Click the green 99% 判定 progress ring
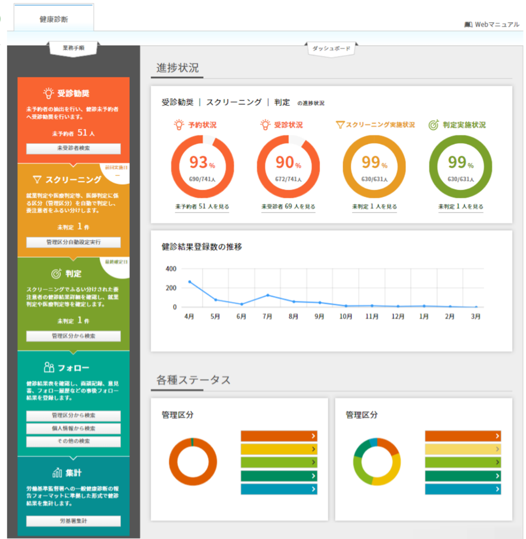Image resolution: width=526 pixels, height=539 pixels. pyautogui.click(x=461, y=167)
